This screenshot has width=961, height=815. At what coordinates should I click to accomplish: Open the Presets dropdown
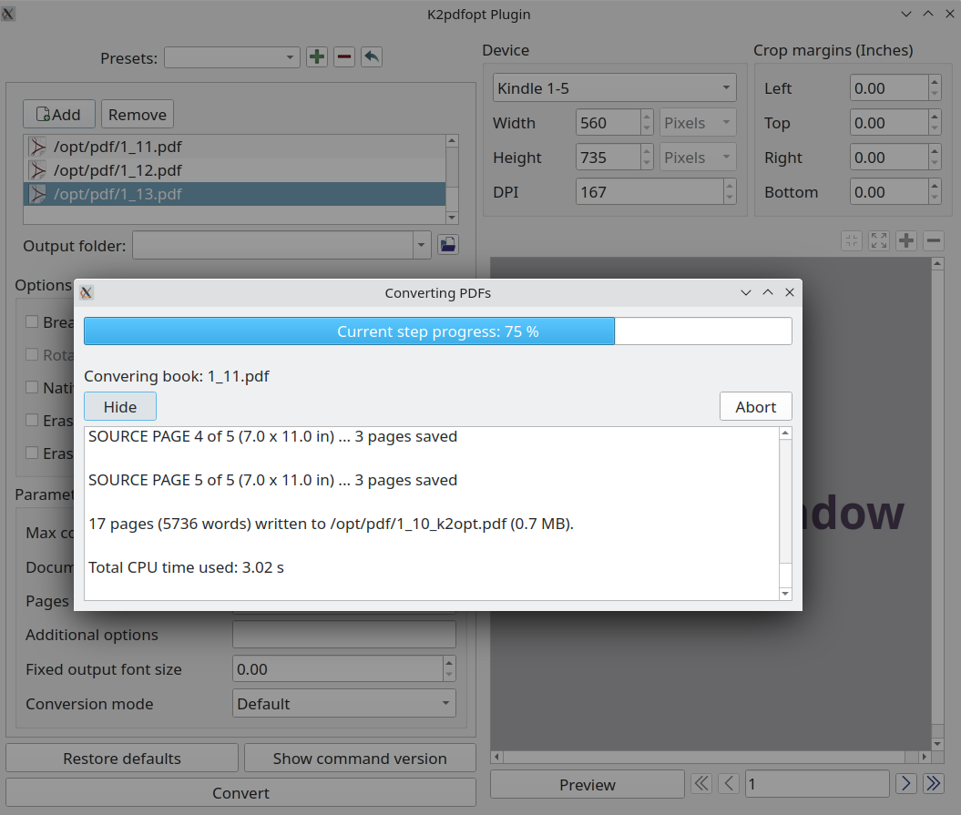tap(231, 57)
